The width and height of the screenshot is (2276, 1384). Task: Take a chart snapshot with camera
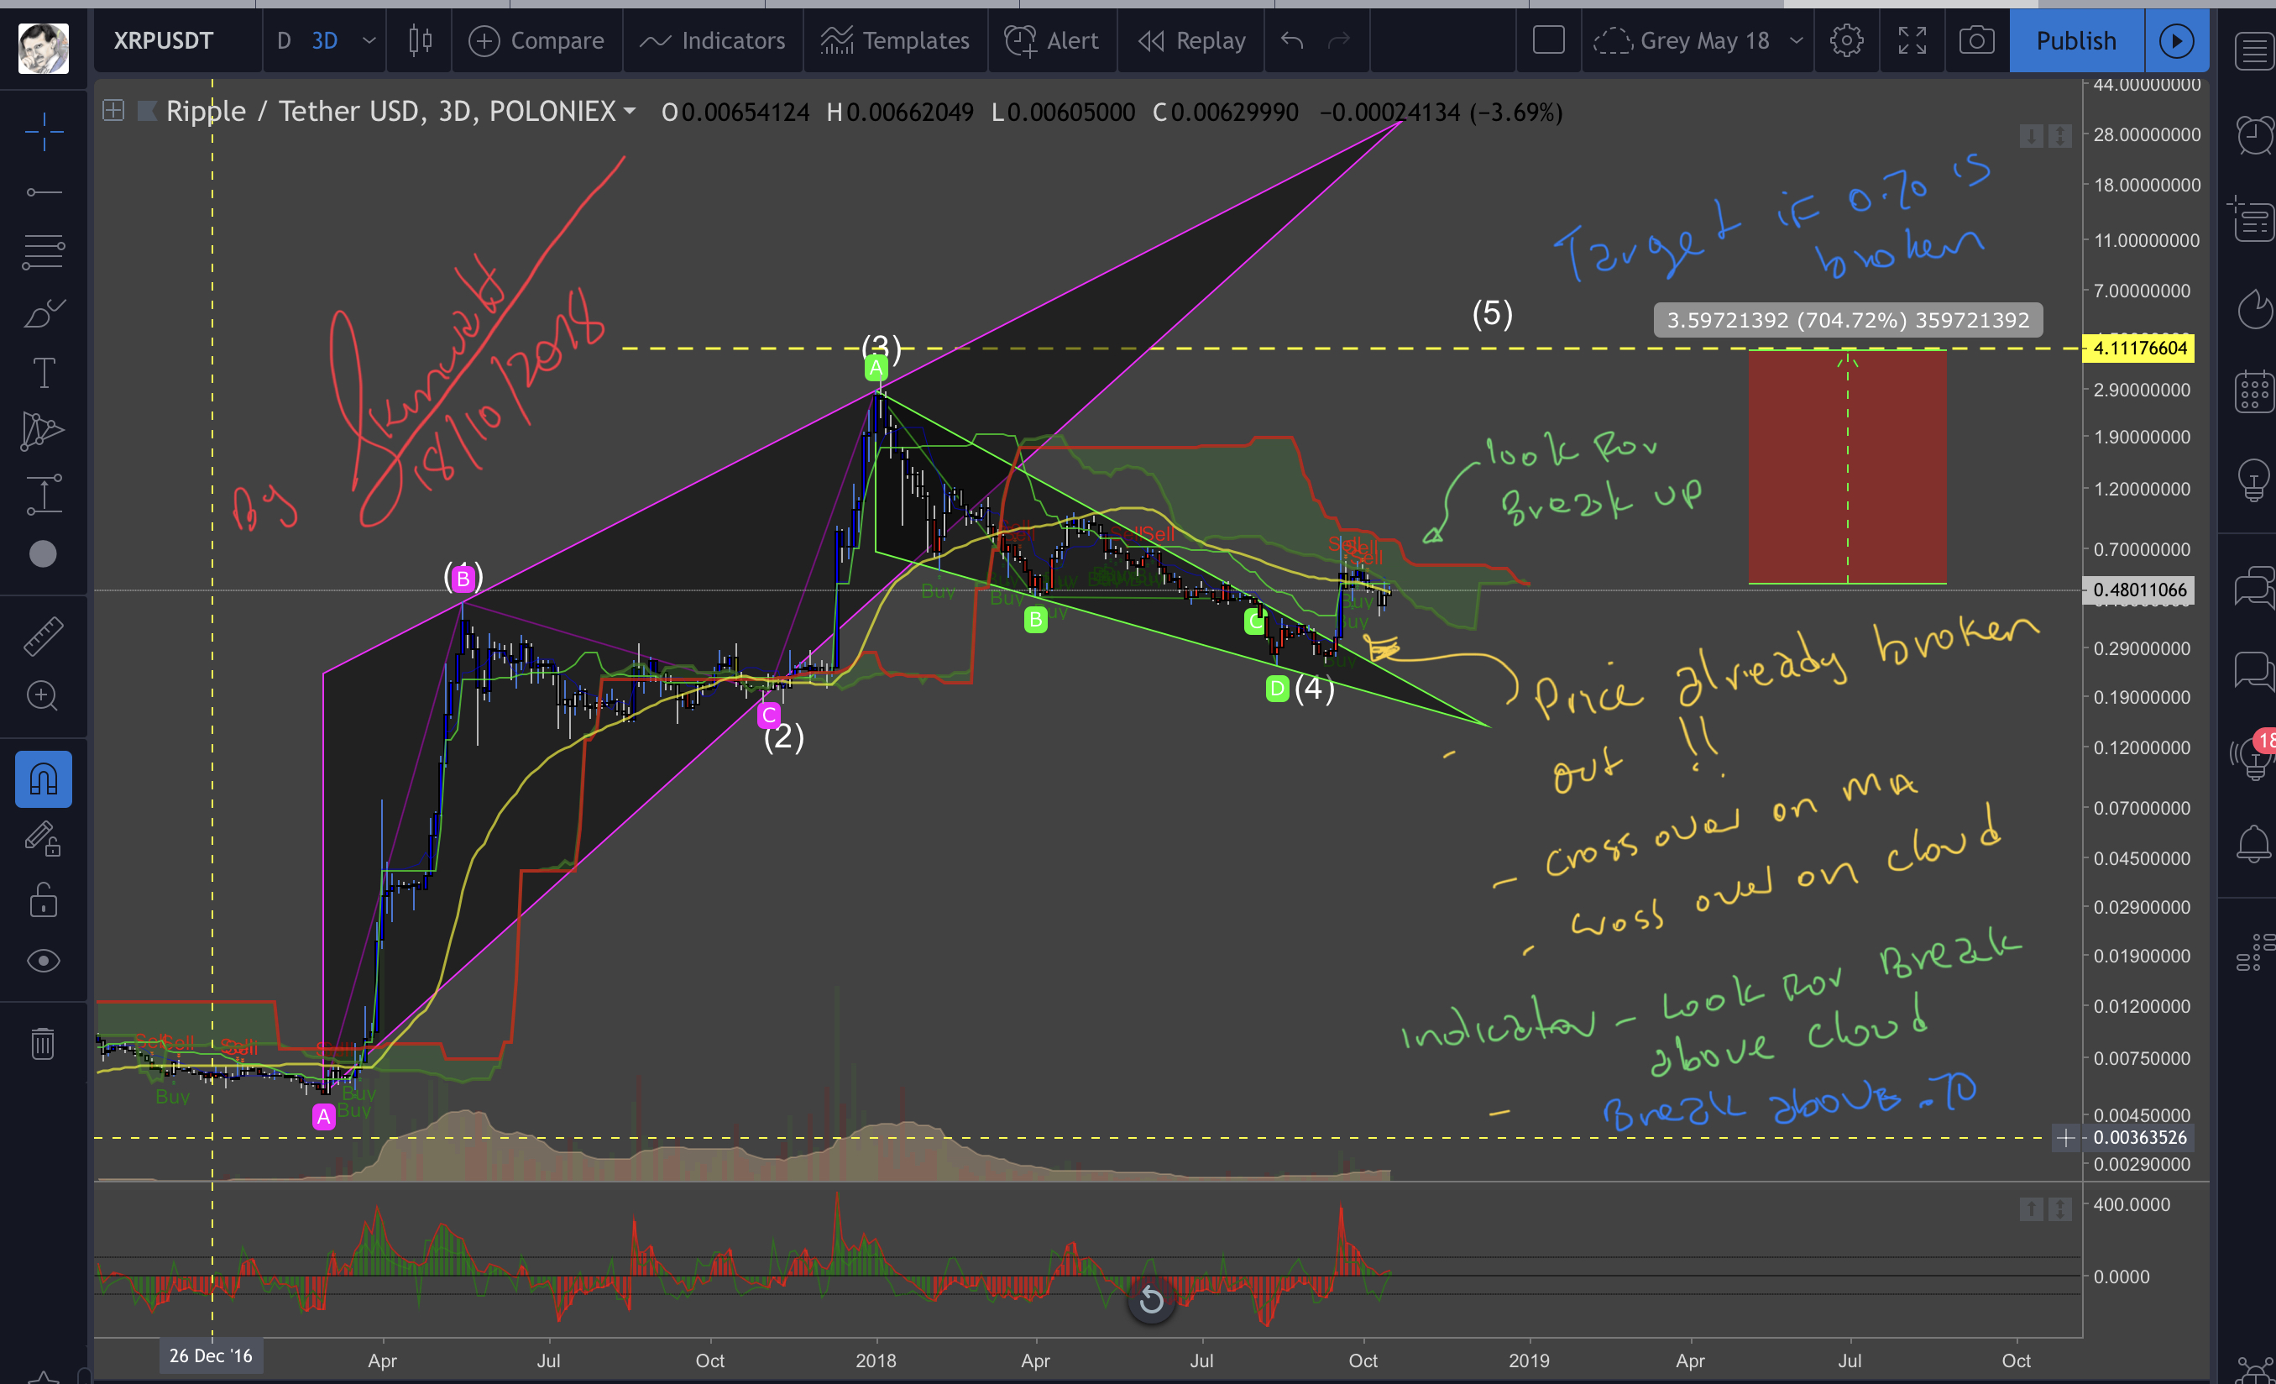(x=1975, y=40)
